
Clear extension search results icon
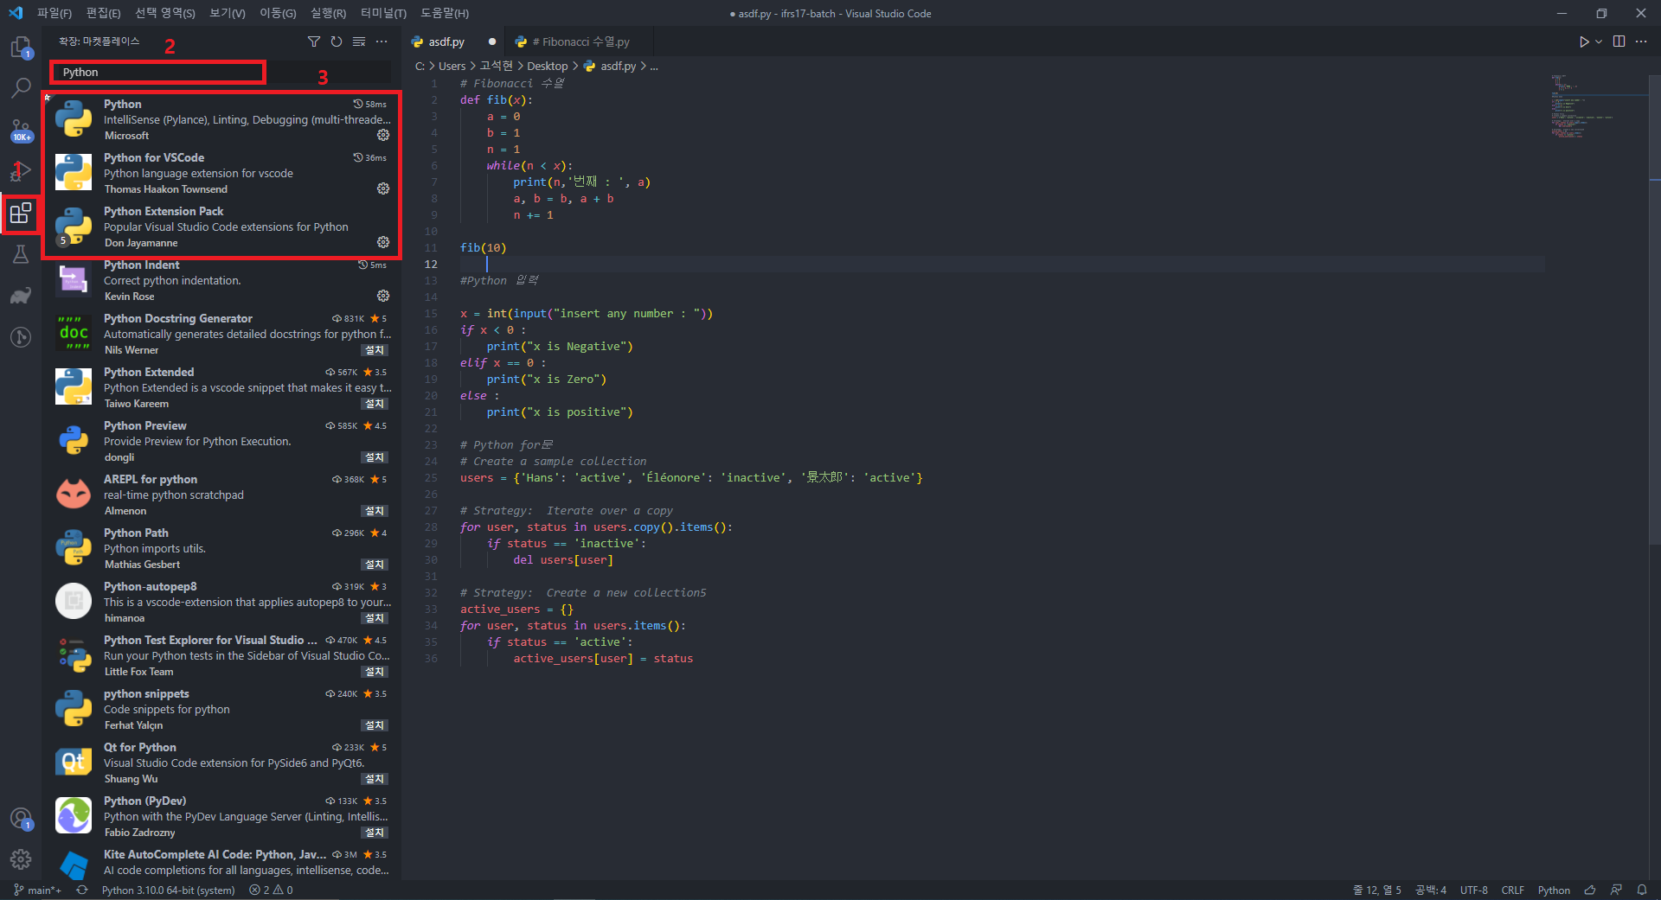pos(359,41)
